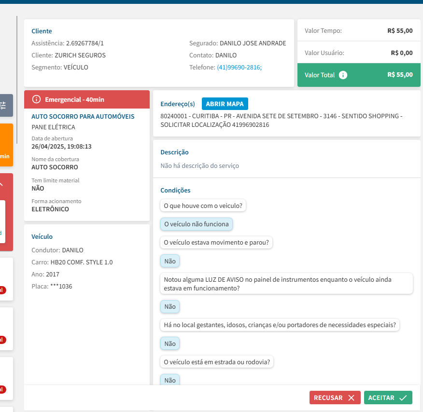
Task: Click the AUTO SOCORRO PARA AUTOMÓVEIS title
Action: click(x=83, y=117)
